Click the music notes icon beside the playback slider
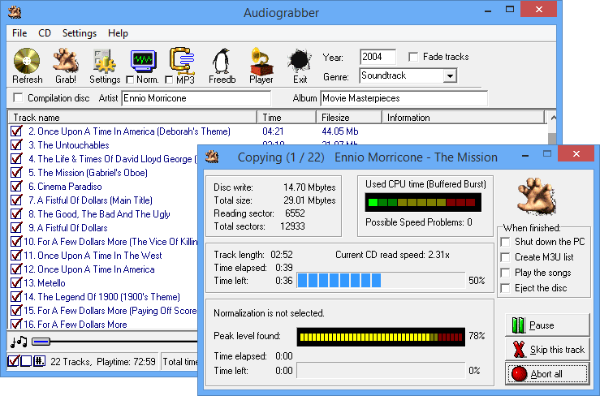 pos(19,342)
